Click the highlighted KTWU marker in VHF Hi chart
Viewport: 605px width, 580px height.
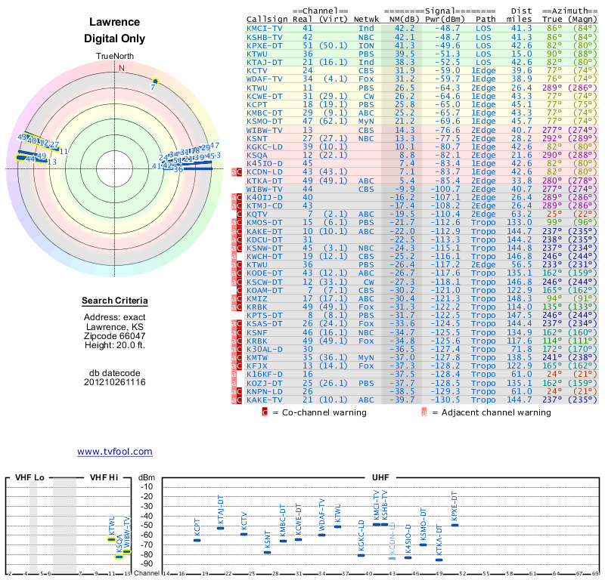click(111, 539)
